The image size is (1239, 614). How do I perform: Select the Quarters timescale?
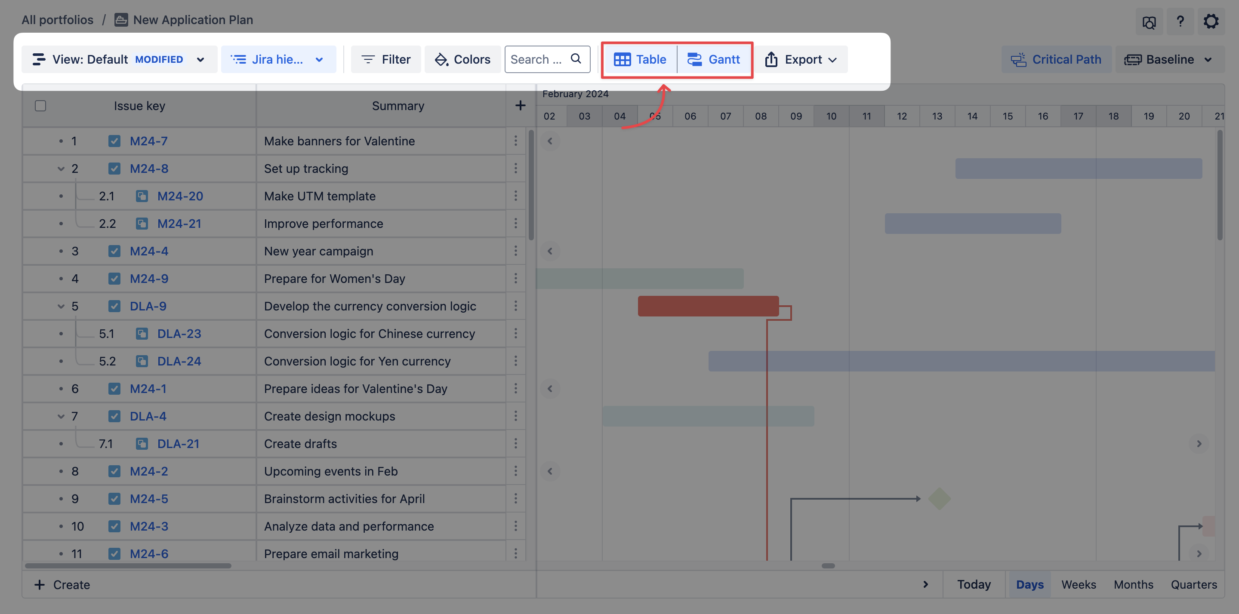(x=1193, y=585)
